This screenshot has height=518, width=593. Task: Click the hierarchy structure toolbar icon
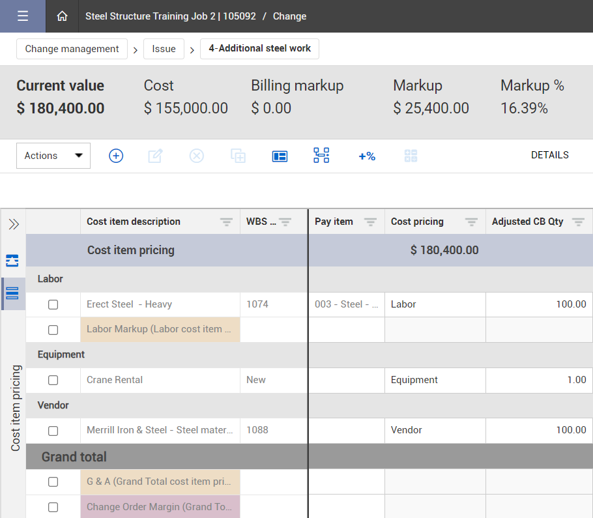[x=321, y=156]
